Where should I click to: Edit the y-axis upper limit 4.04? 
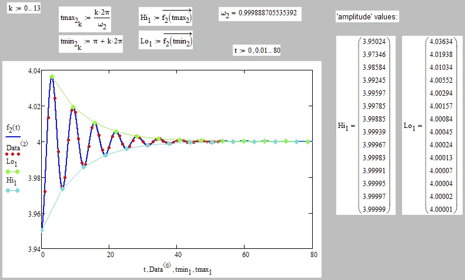pyautogui.click(x=34, y=71)
